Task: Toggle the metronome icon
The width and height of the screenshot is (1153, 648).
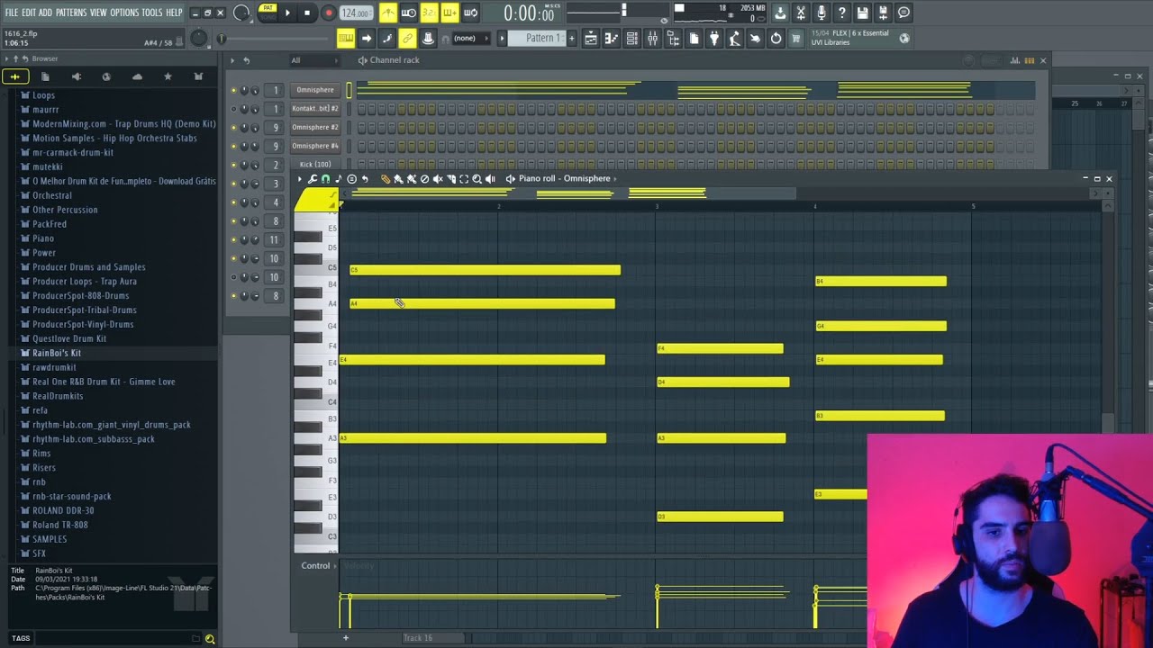Action: coord(388,13)
